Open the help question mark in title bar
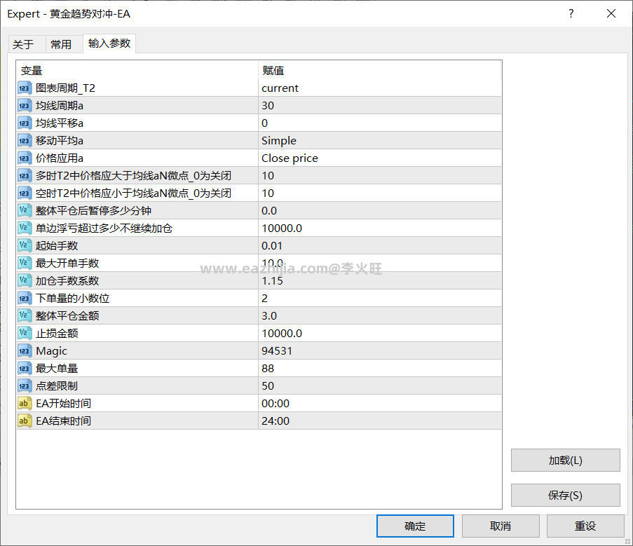The width and height of the screenshot is (633, 546). (571, 14)
